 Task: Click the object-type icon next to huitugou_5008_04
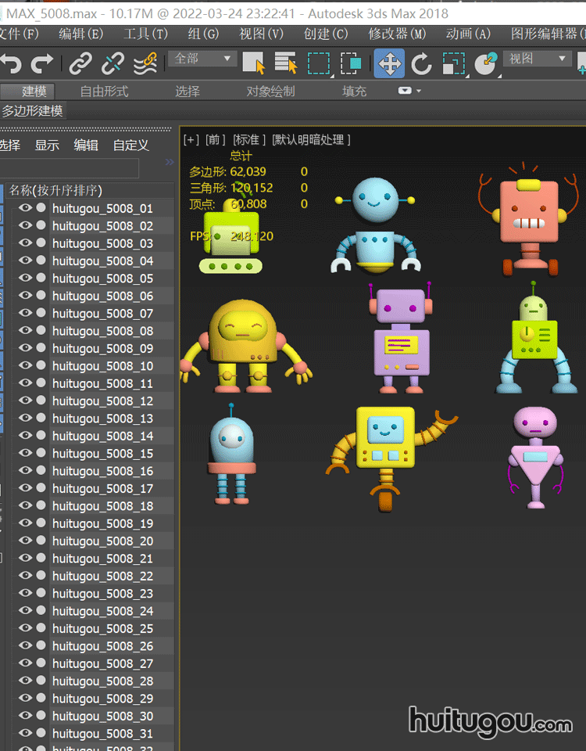point(41,260)
